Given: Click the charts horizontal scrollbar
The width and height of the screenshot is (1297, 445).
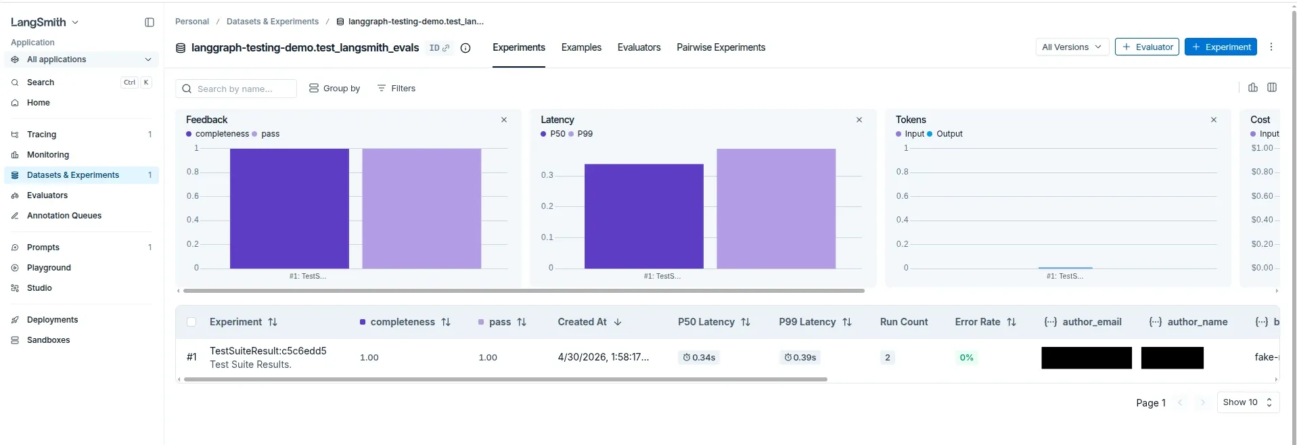Looking at the screenshot, I should [x=524, y=291].
